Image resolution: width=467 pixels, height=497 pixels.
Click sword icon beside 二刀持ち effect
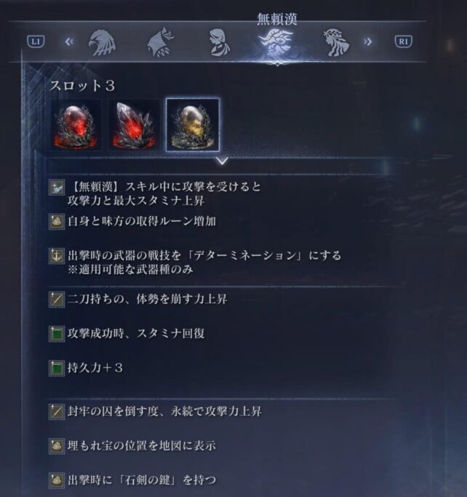(x=57, y=299)
